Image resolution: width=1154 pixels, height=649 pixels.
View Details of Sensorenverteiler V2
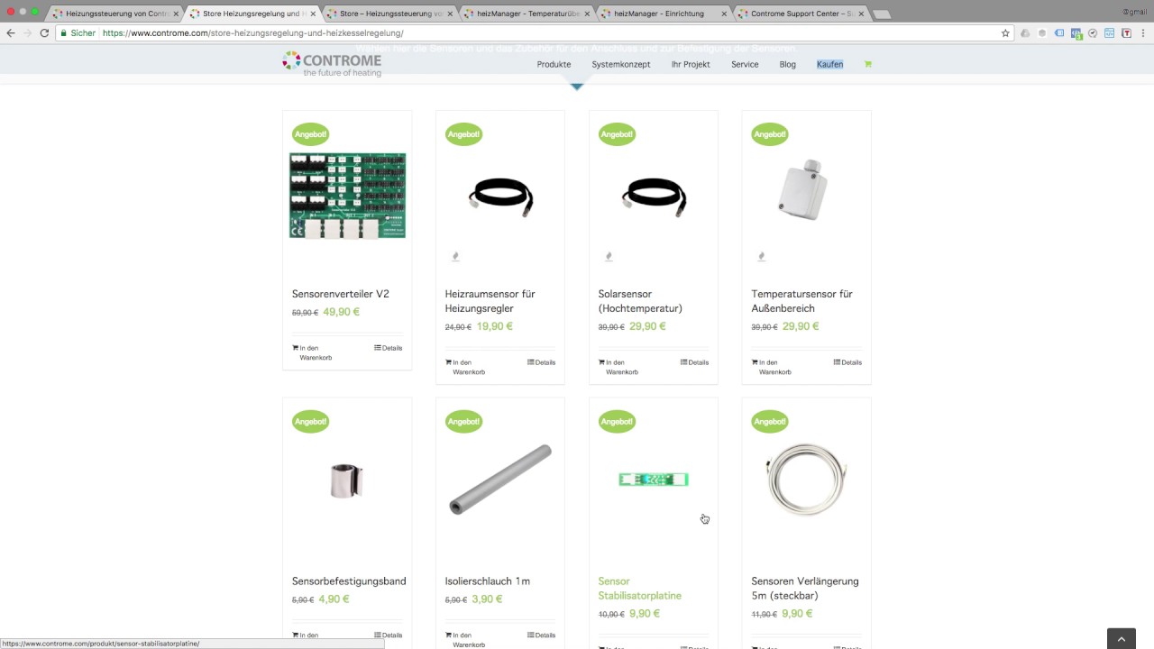pos(388,348)
